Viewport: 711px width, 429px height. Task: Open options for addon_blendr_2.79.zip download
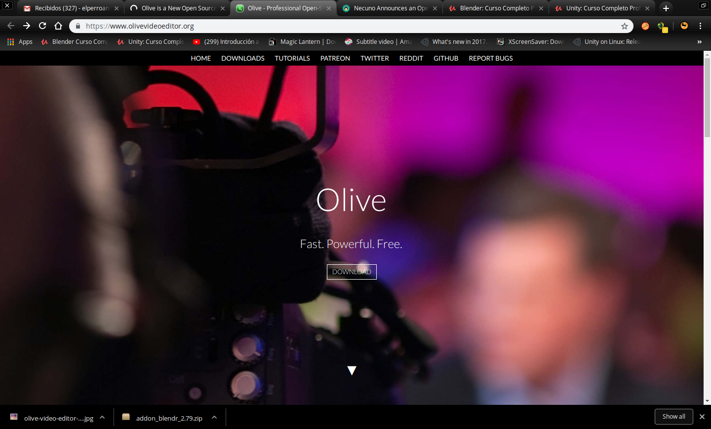214,417
